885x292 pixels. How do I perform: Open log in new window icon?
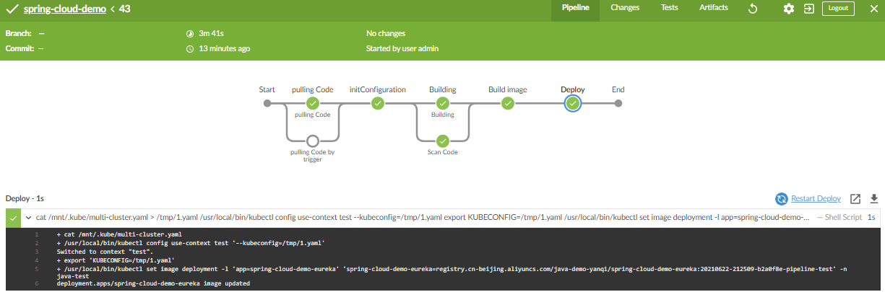(855, 199)
